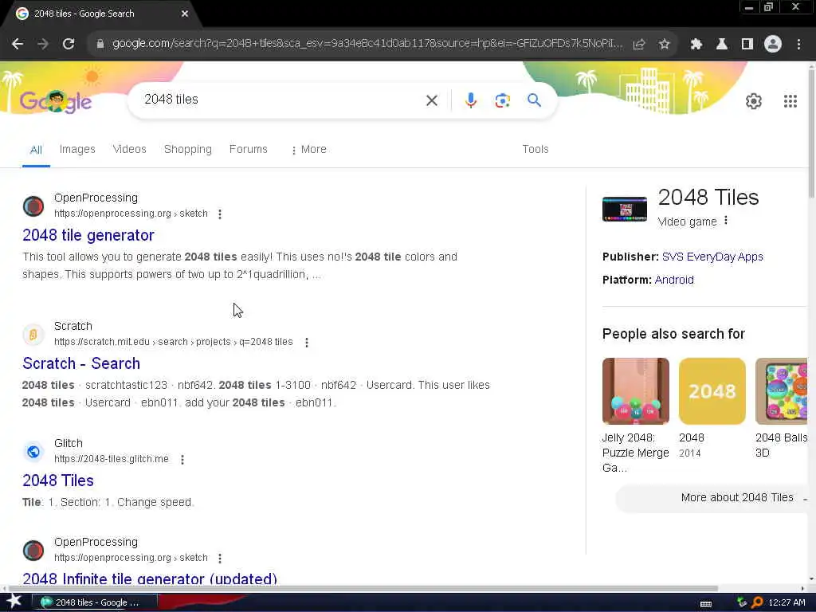Go back with the browser back arrow
The width and height of the screenshot is (816, 612).
(x=18, y=45)
